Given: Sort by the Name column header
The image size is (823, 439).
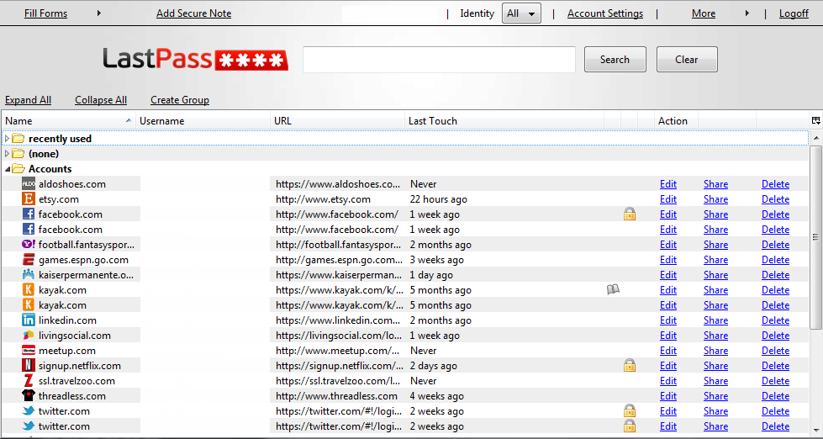Looking at the screenshot, I should [68, 121].
